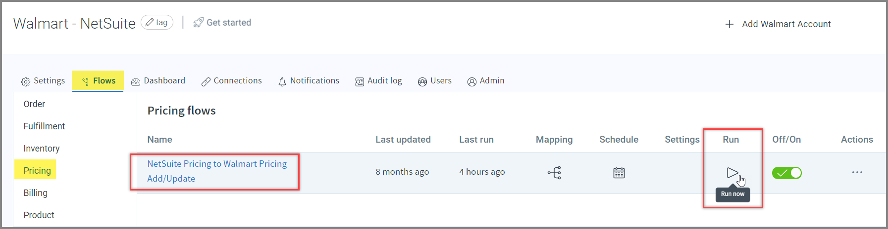This screenshot has width=888, height=229.
Task: Click the Mapping column header
Action: click(x=554, y=140)
